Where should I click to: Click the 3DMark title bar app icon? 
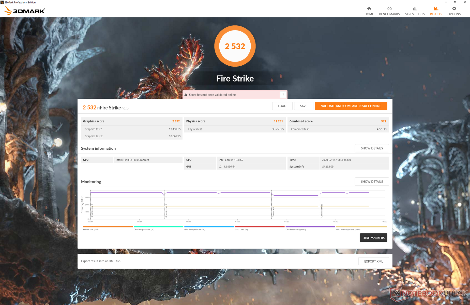(2, 2)
